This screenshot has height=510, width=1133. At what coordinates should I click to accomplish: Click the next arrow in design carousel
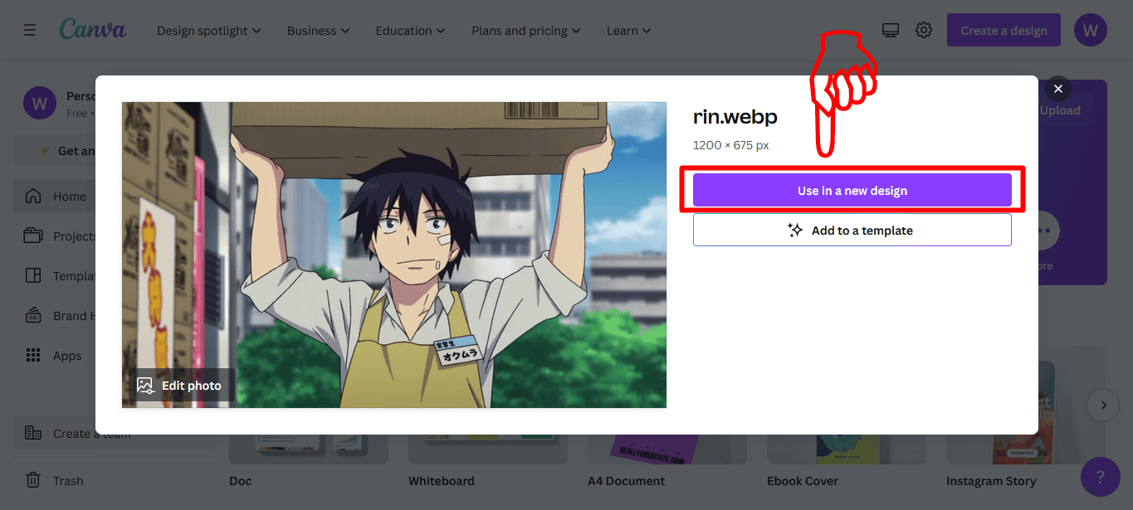pos(1103,406)
